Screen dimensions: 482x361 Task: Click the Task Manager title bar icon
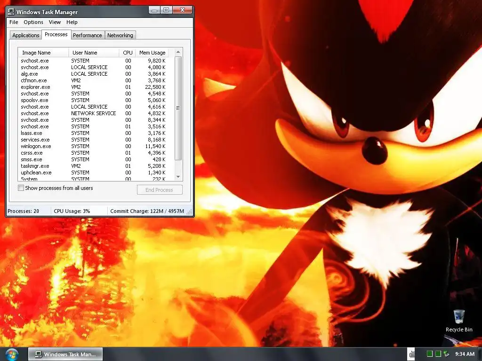11,12
